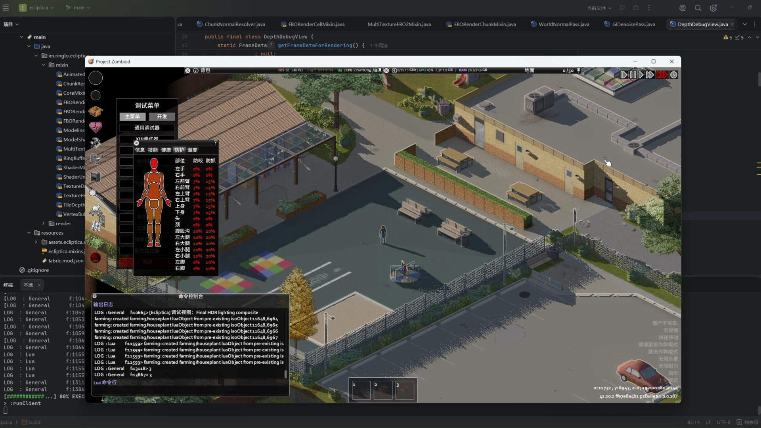Switch to GIDenoisePass.java tab
This screenshot has height=428, width=761.
pyautogui.click(x=629, y=24)
